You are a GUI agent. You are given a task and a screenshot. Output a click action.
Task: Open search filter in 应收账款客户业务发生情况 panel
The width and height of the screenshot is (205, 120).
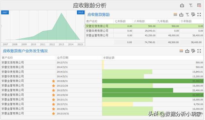pos(193,51)
